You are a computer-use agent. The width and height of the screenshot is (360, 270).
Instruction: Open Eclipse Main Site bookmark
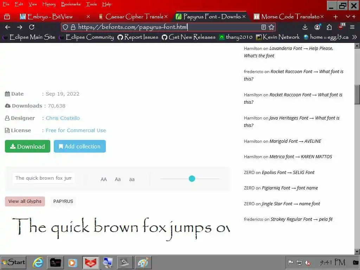(30, 37)
